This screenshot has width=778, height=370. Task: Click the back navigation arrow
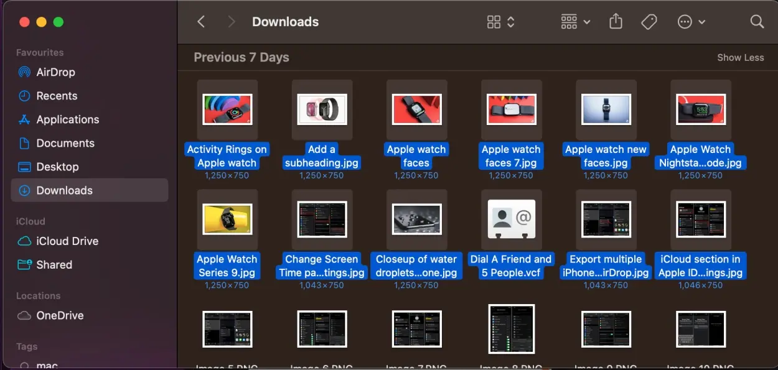click(x=200, y=21)
